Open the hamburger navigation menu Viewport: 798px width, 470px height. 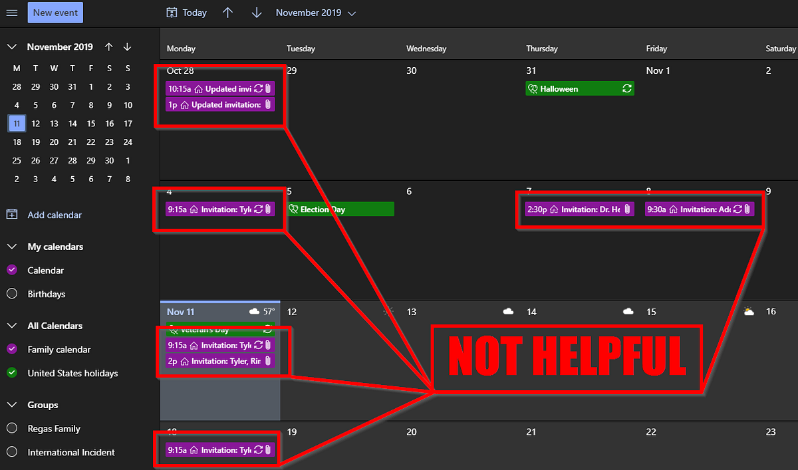(11, 13)
